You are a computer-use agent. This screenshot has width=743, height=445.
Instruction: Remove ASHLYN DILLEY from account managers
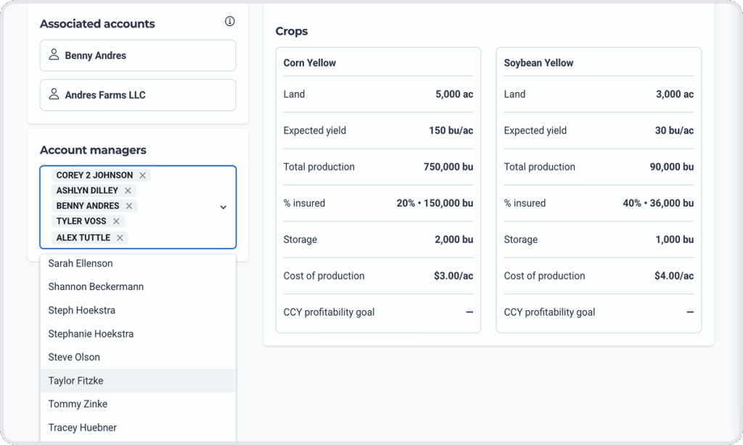click(x=128, y=191)
